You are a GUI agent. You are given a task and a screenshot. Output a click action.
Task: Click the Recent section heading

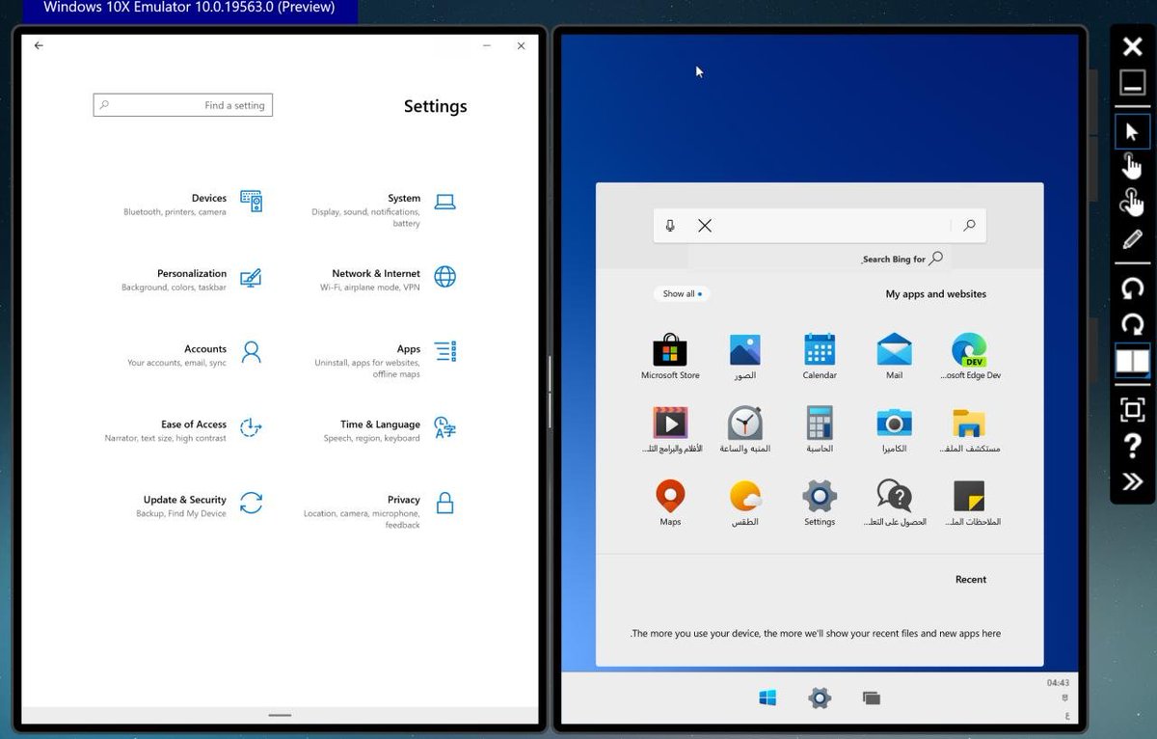971,580
